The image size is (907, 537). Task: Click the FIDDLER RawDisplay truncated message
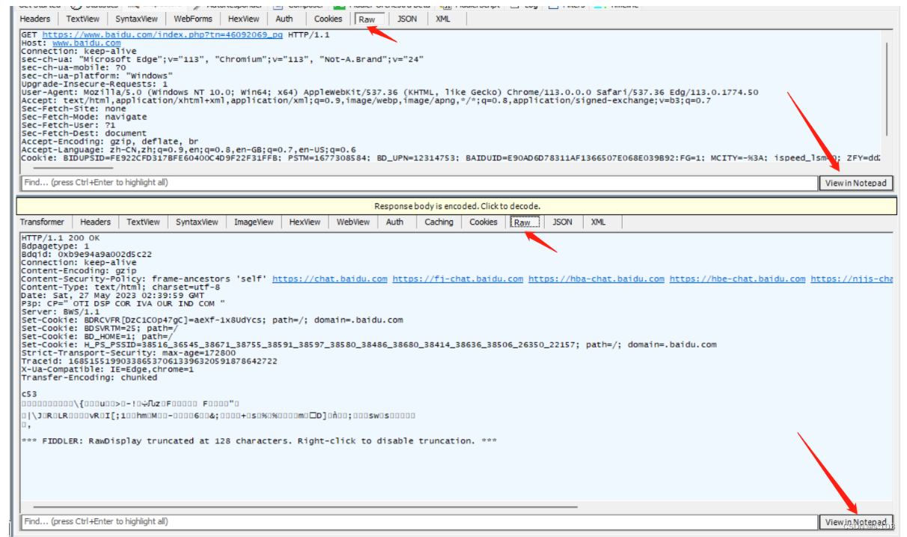pyautogui.click(x=259, y=440)
